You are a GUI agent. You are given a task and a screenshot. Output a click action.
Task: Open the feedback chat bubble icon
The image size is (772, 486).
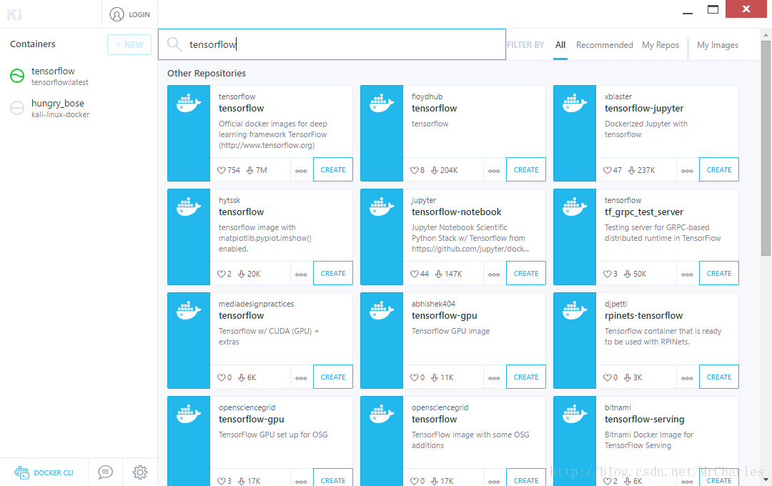point(105,472)
